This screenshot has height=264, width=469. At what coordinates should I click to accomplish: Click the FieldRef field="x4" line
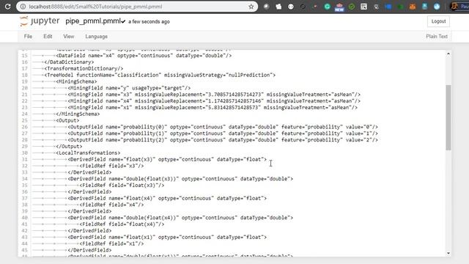[x=111, y=205]
